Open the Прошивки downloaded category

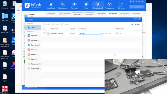34,64
